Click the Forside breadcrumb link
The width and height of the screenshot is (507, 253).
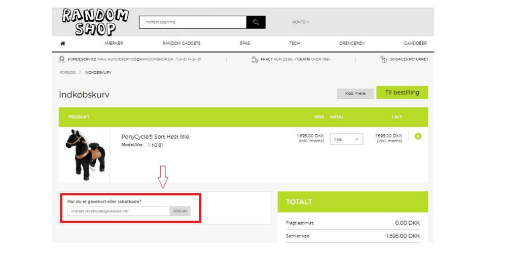tap(67, 72)
